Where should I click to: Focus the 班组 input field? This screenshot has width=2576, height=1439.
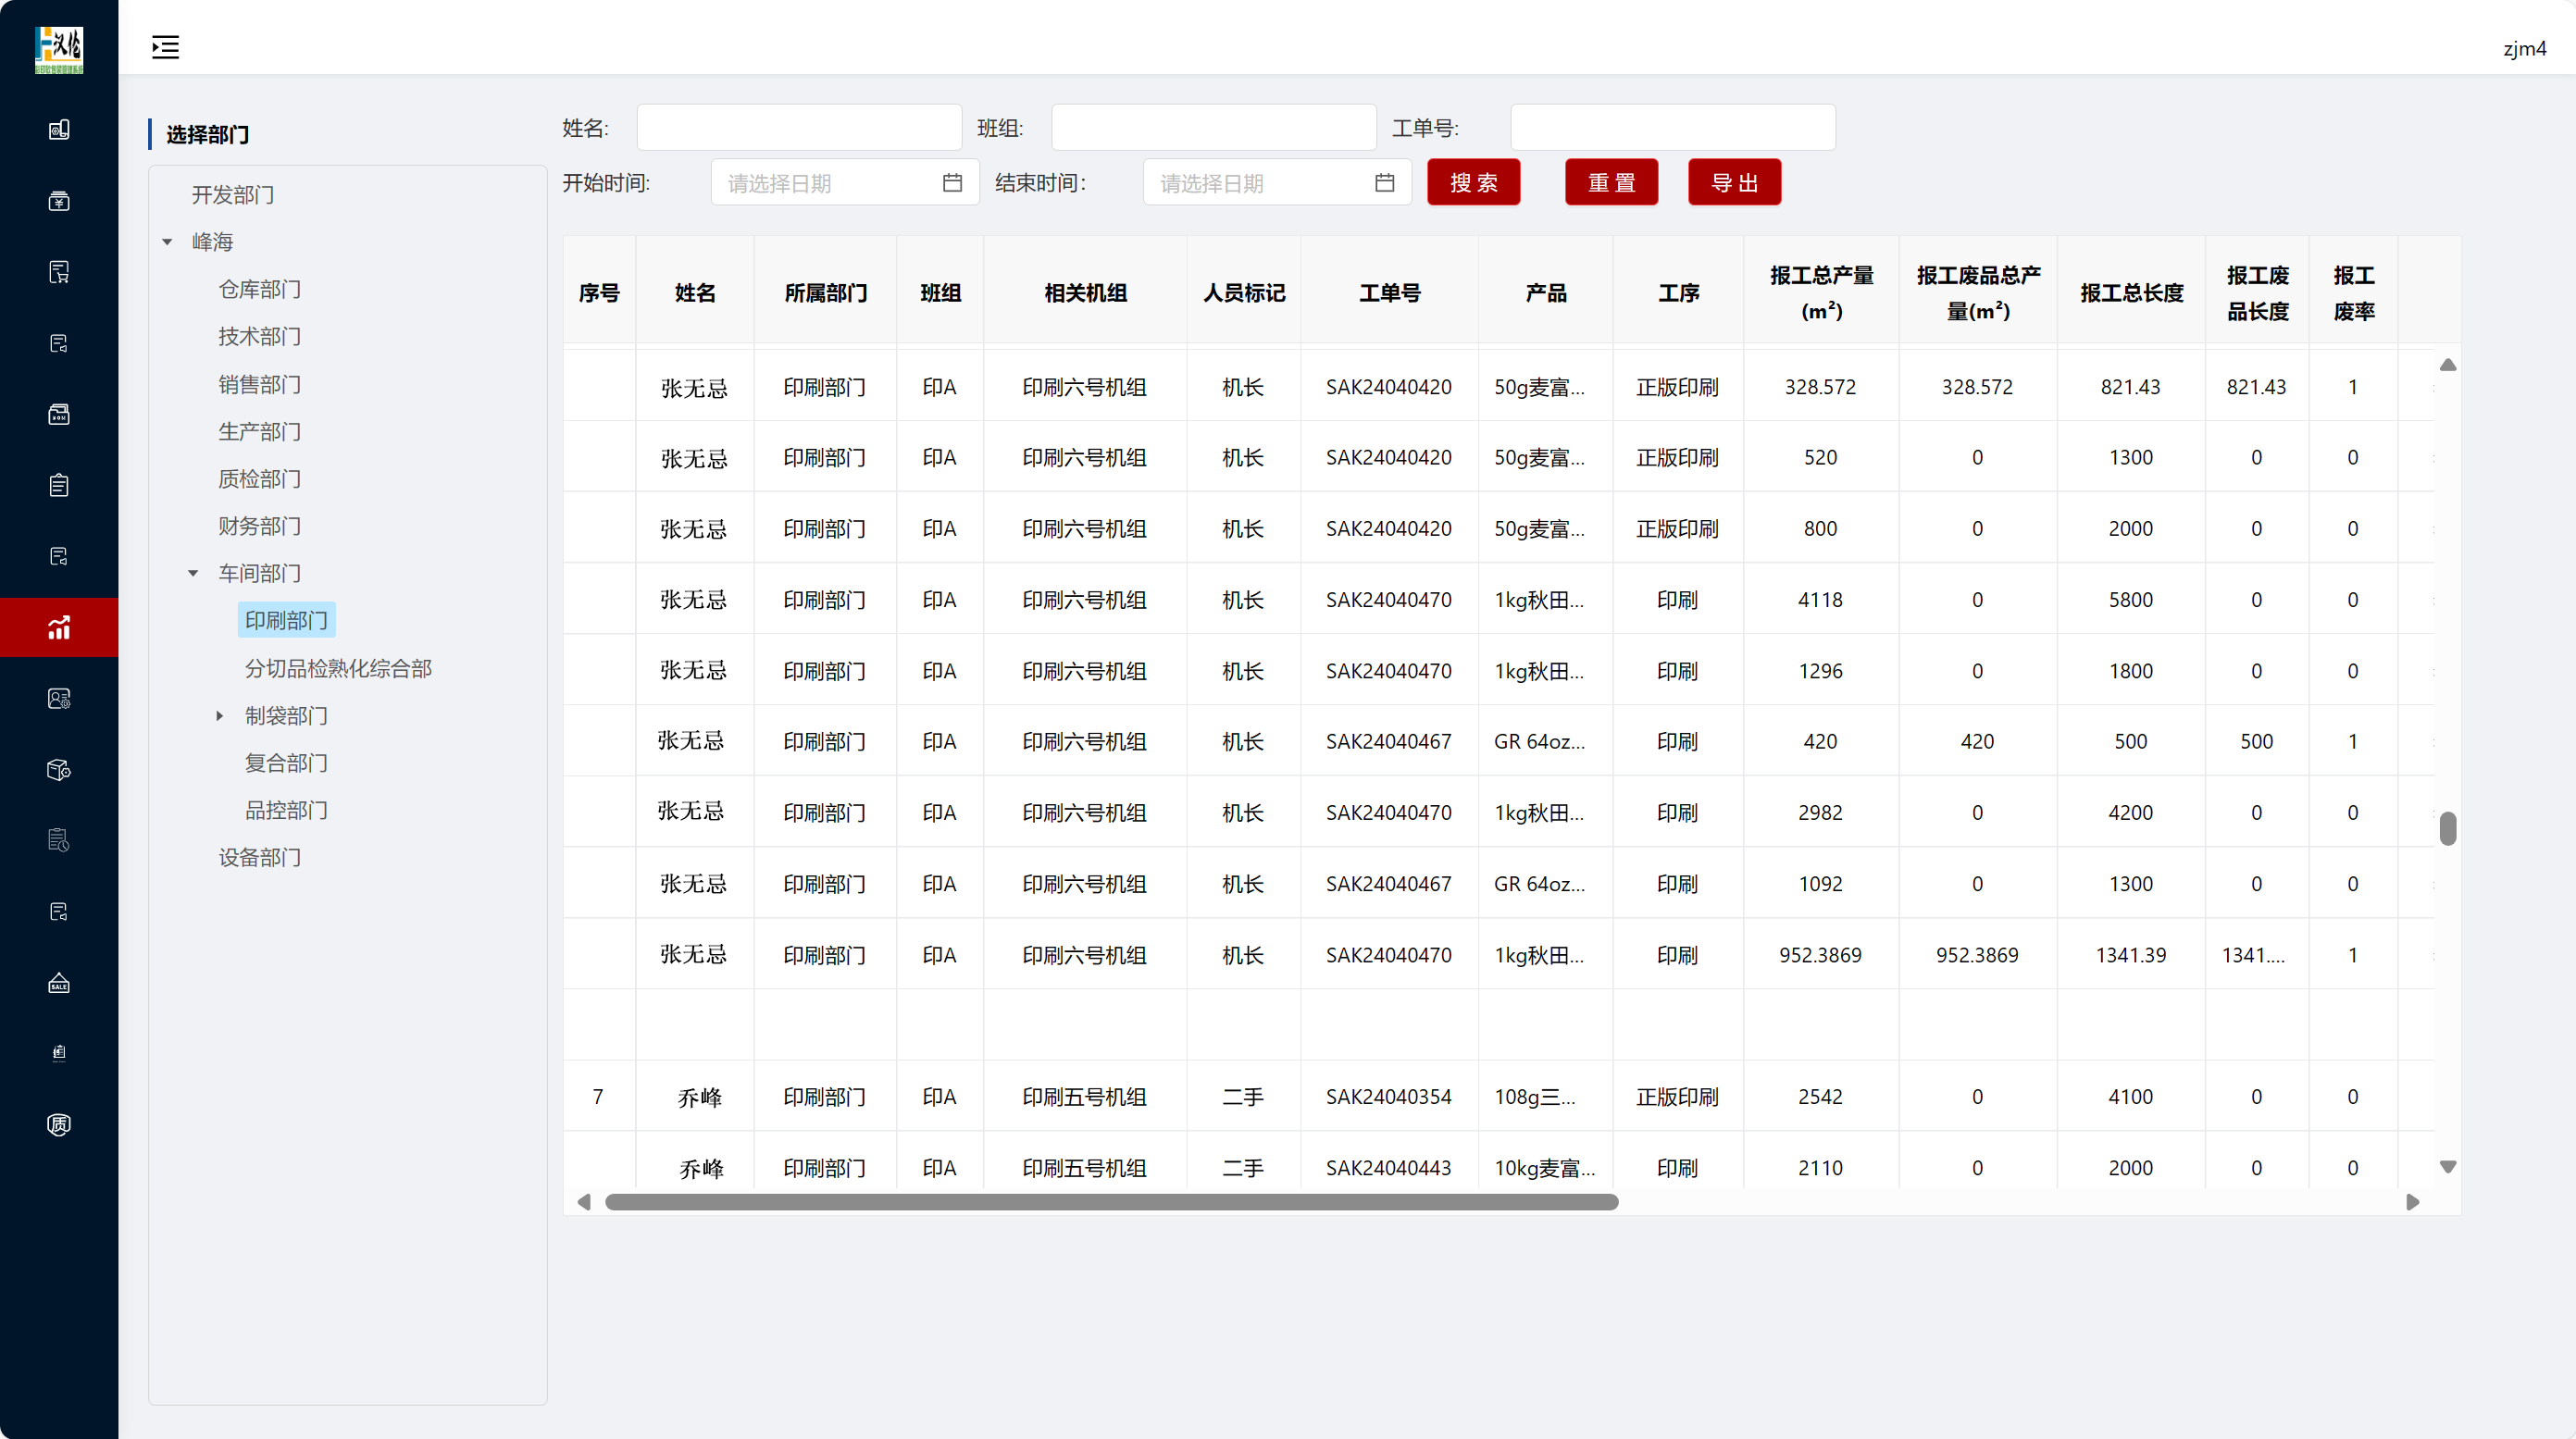click(x=1214, y=128)
